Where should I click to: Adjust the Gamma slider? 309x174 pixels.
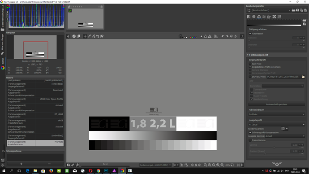tap(274, 148)
